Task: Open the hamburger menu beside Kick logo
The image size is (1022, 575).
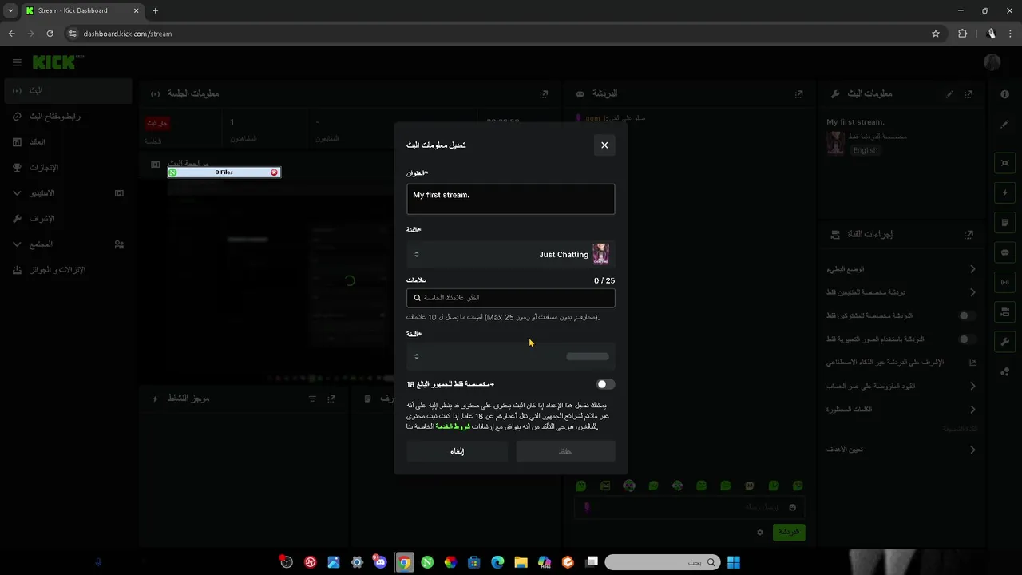Action: [17, 62]
